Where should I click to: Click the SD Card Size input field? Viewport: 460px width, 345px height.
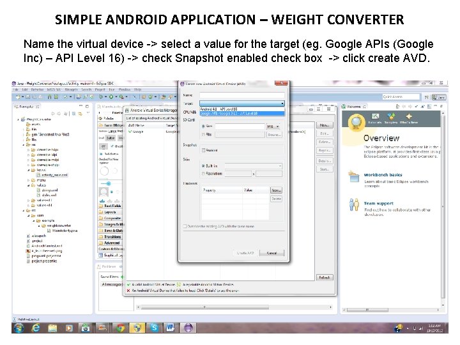tap(240, 126)
